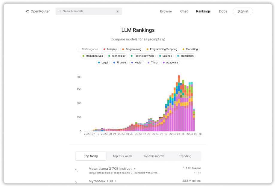Open the Docs nav item
This screenshot has width=276, height=187.
tap(223, 11)
